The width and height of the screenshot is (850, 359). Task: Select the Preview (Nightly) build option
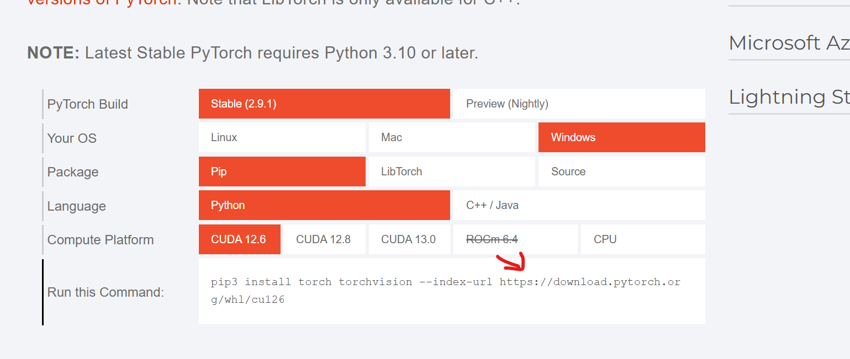click(x=579, y=104)
